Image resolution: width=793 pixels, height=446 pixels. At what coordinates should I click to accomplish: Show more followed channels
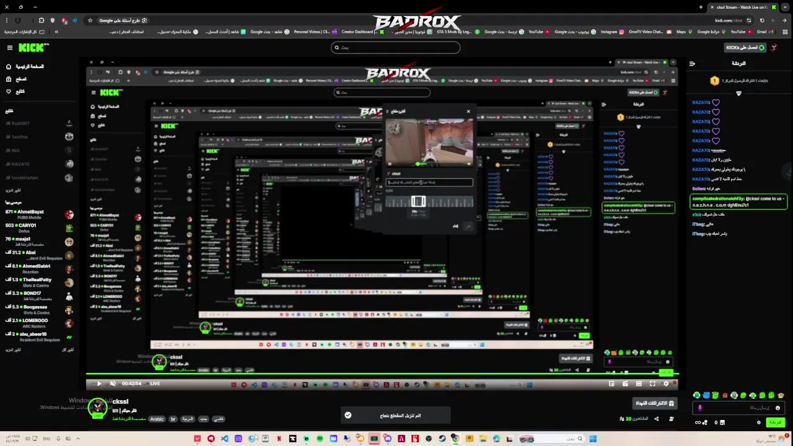pos(13,191)
